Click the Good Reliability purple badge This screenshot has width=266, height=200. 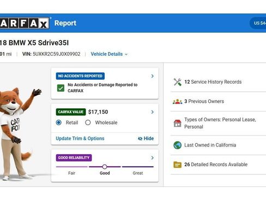click(x=74, y=158)
